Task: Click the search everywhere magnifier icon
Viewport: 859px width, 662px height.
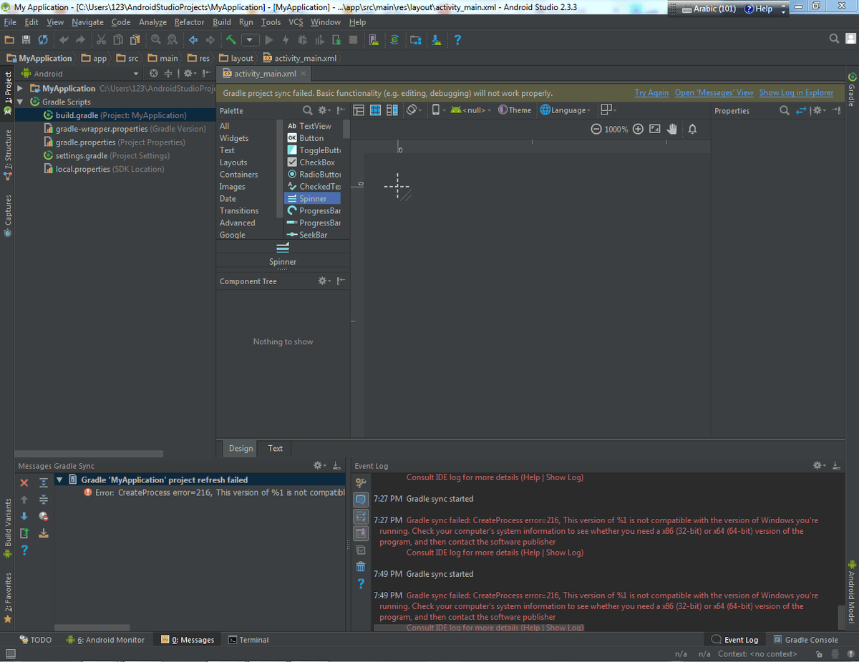Action: (834, 39)
